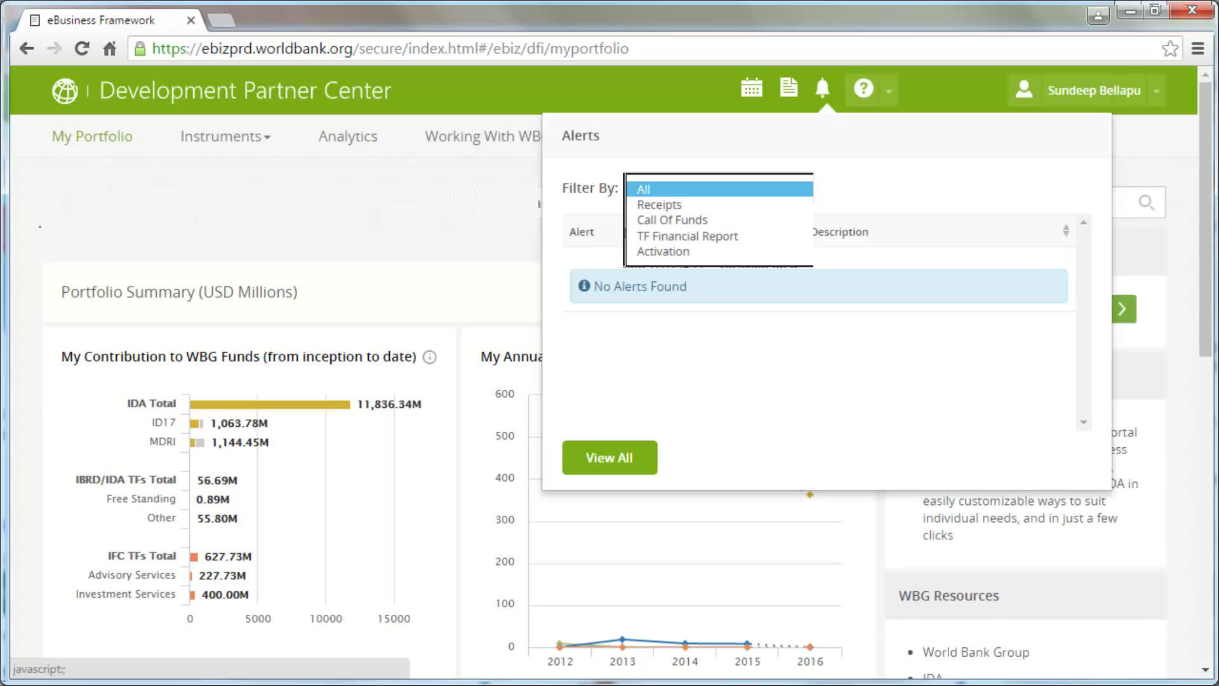The height and width of the screenshot is (686, 1219).
Task: Click the alerts panel scroll up arrow
Action: coord(1083,223)
